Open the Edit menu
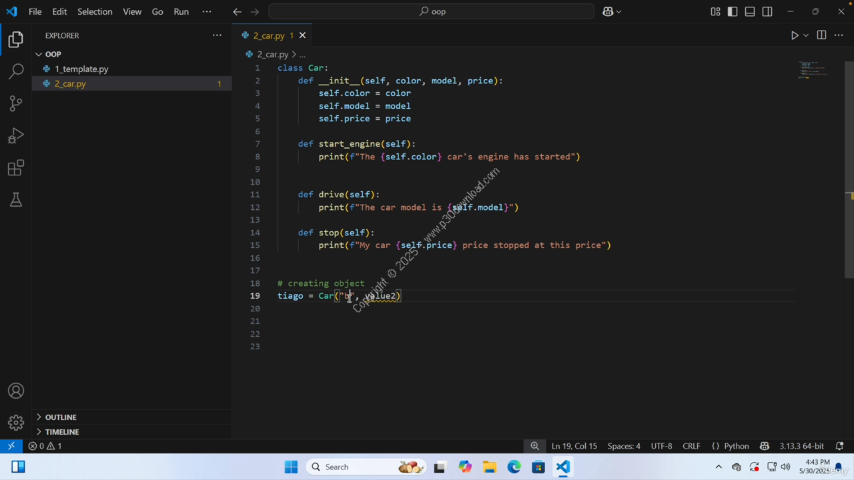The image size is (854, 480). pyautogui.click(x=59, y=11)
